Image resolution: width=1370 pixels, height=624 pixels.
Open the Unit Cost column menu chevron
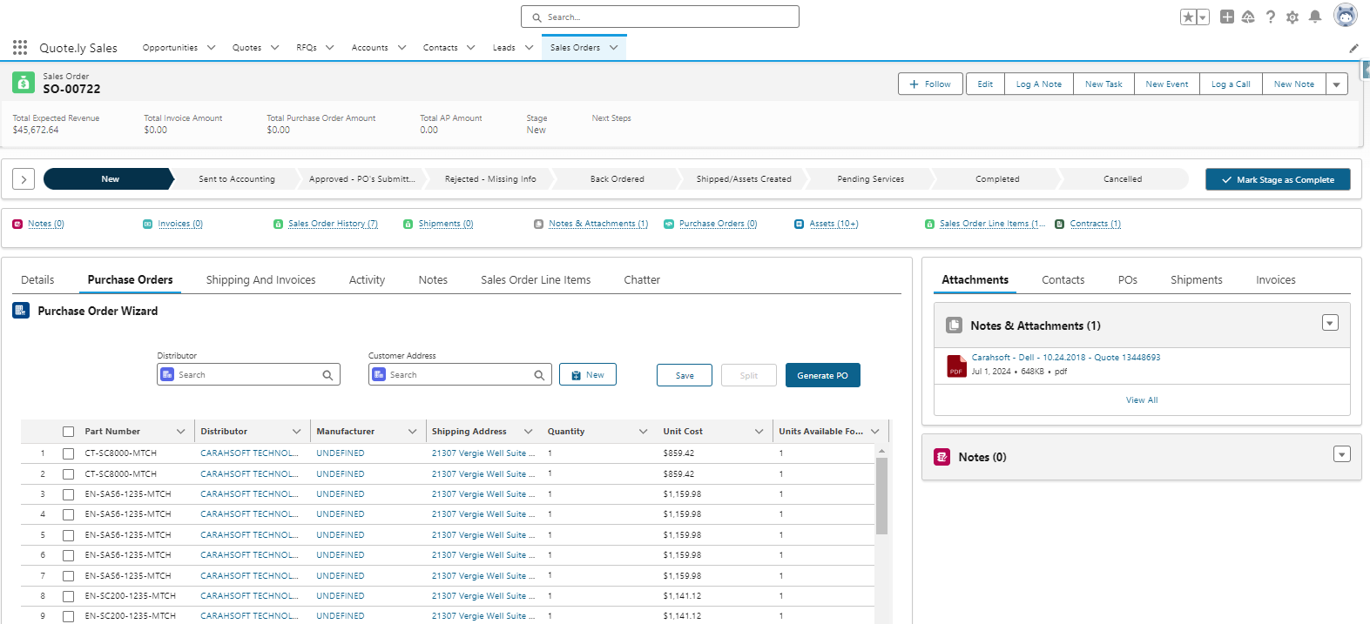759,432
